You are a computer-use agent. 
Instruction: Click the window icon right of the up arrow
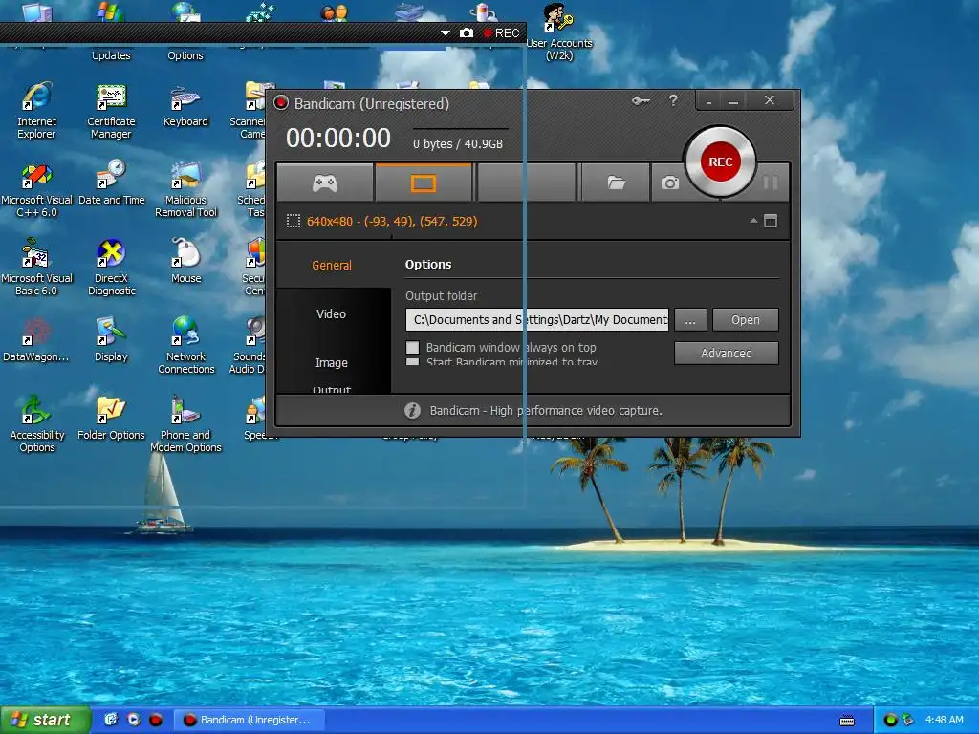pos(772,221)
